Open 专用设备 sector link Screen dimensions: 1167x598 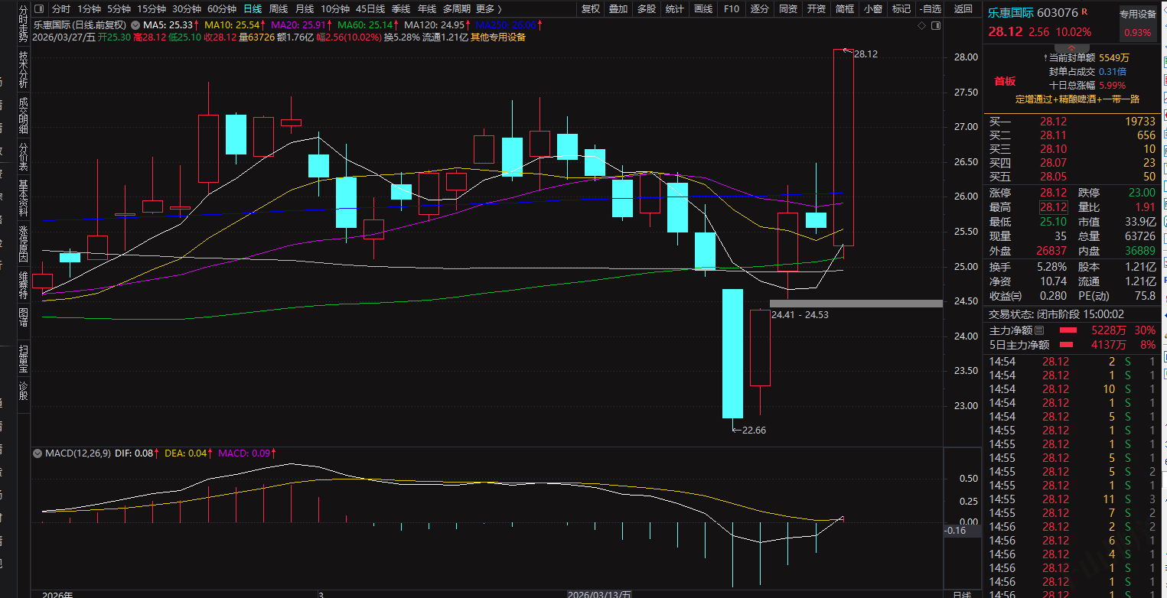point(1137,14)
